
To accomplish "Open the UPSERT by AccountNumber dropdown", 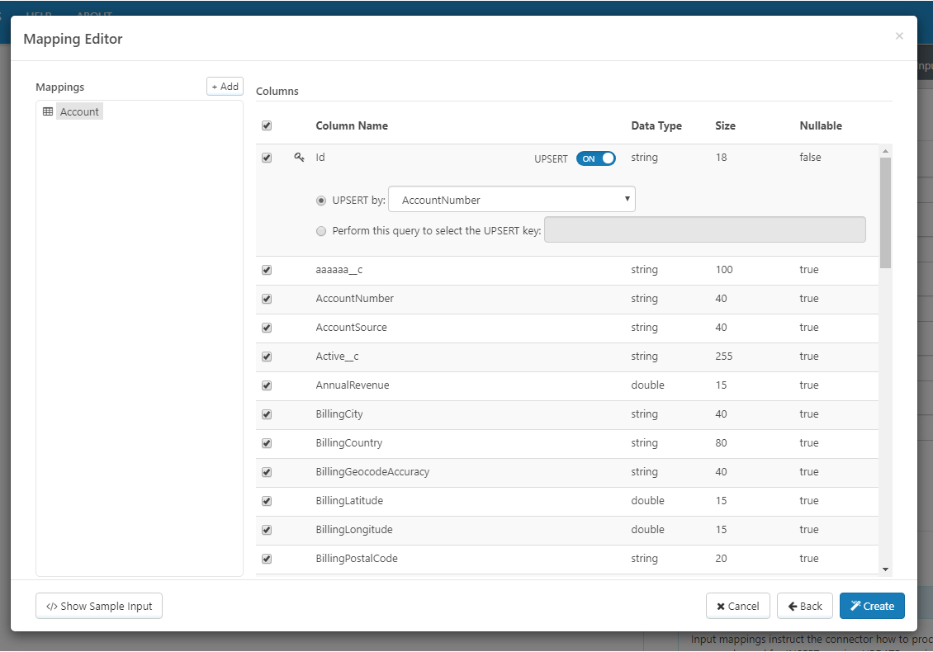I will 512,200.
